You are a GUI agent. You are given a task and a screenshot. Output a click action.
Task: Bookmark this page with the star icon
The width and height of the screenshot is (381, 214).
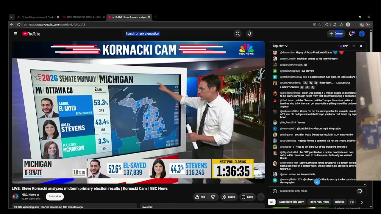(320, 25)
